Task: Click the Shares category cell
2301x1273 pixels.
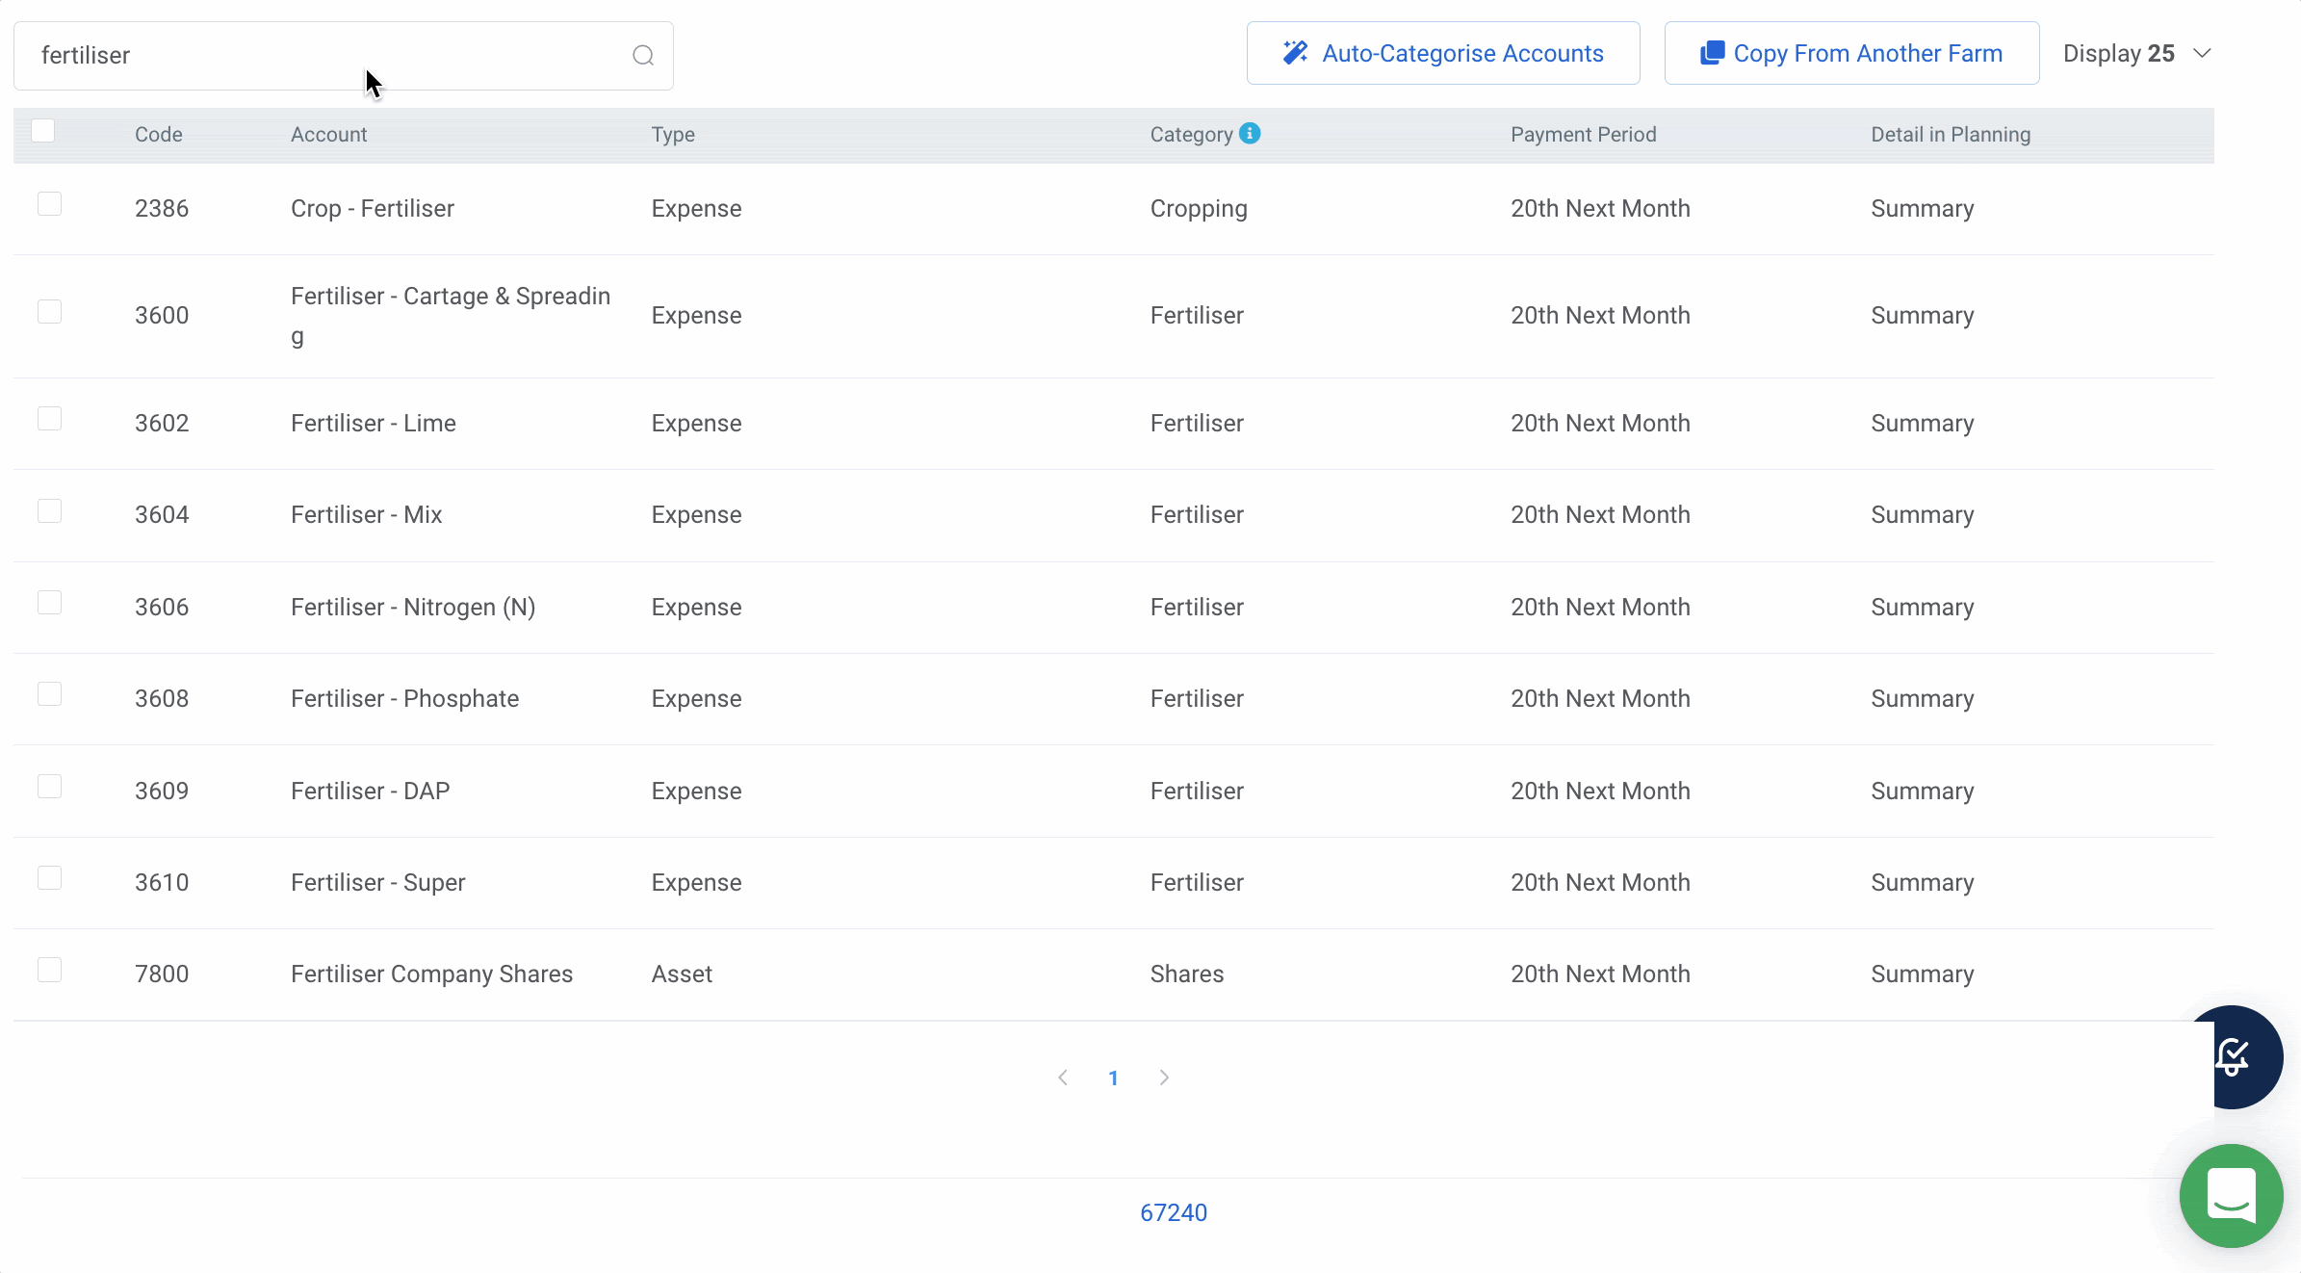Action: tap(1187, 974)
